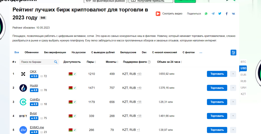261x134 pixels.
Task: Click the CoinEx exchange logo
Action: tap(23, 102)
